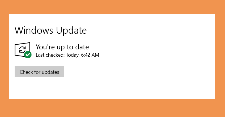This screenshot has height=117, width=225.
Task: Click the empty white area below the divider
Action: tap(112, 93)
